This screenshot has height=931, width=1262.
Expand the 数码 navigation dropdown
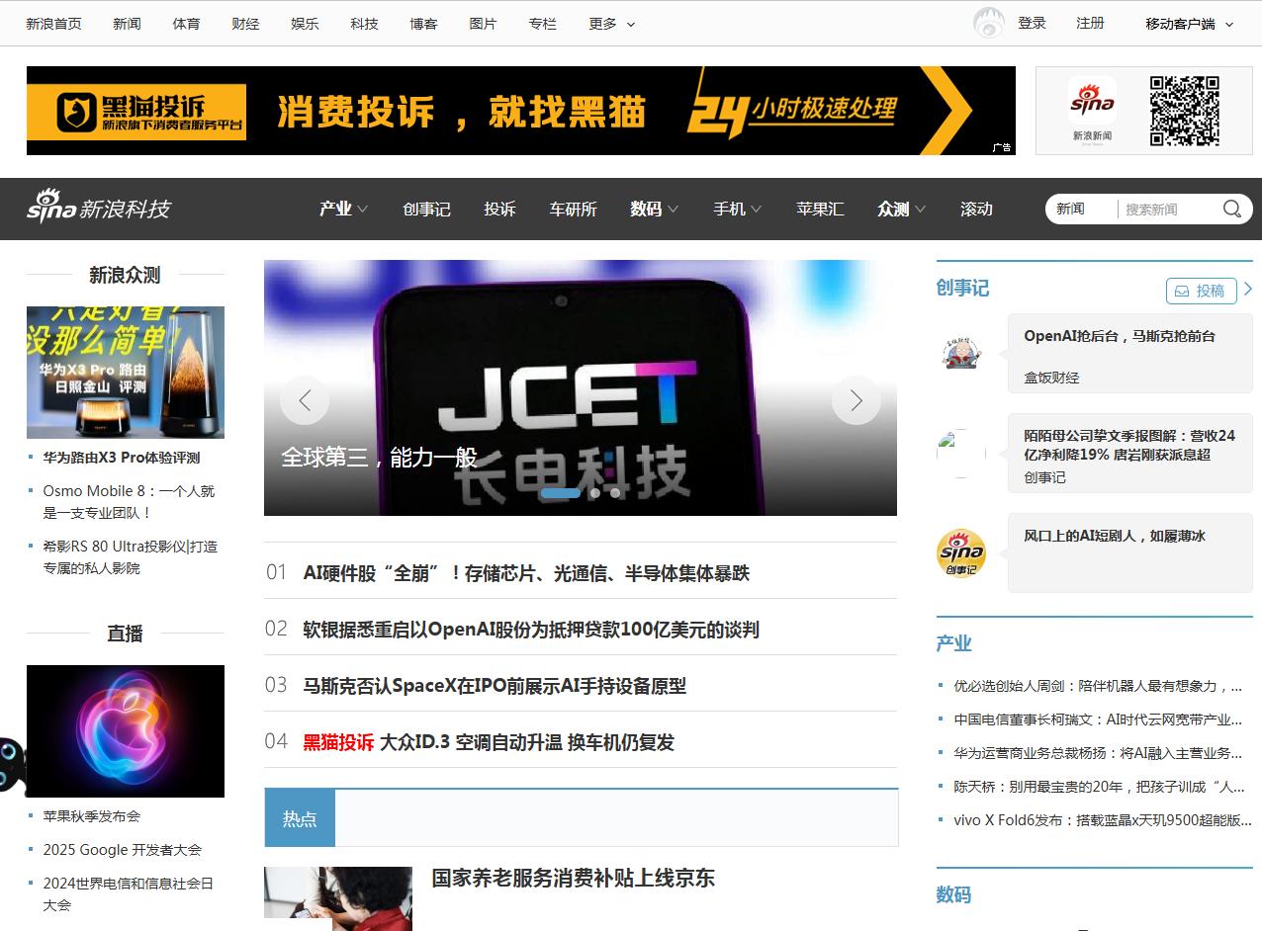(654, 209)
